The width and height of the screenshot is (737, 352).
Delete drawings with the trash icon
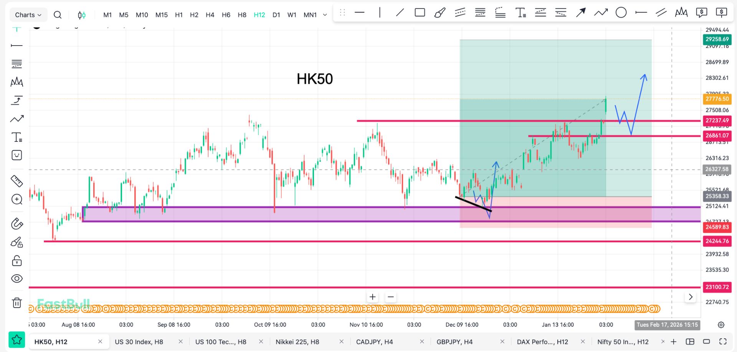coord(17,303)
